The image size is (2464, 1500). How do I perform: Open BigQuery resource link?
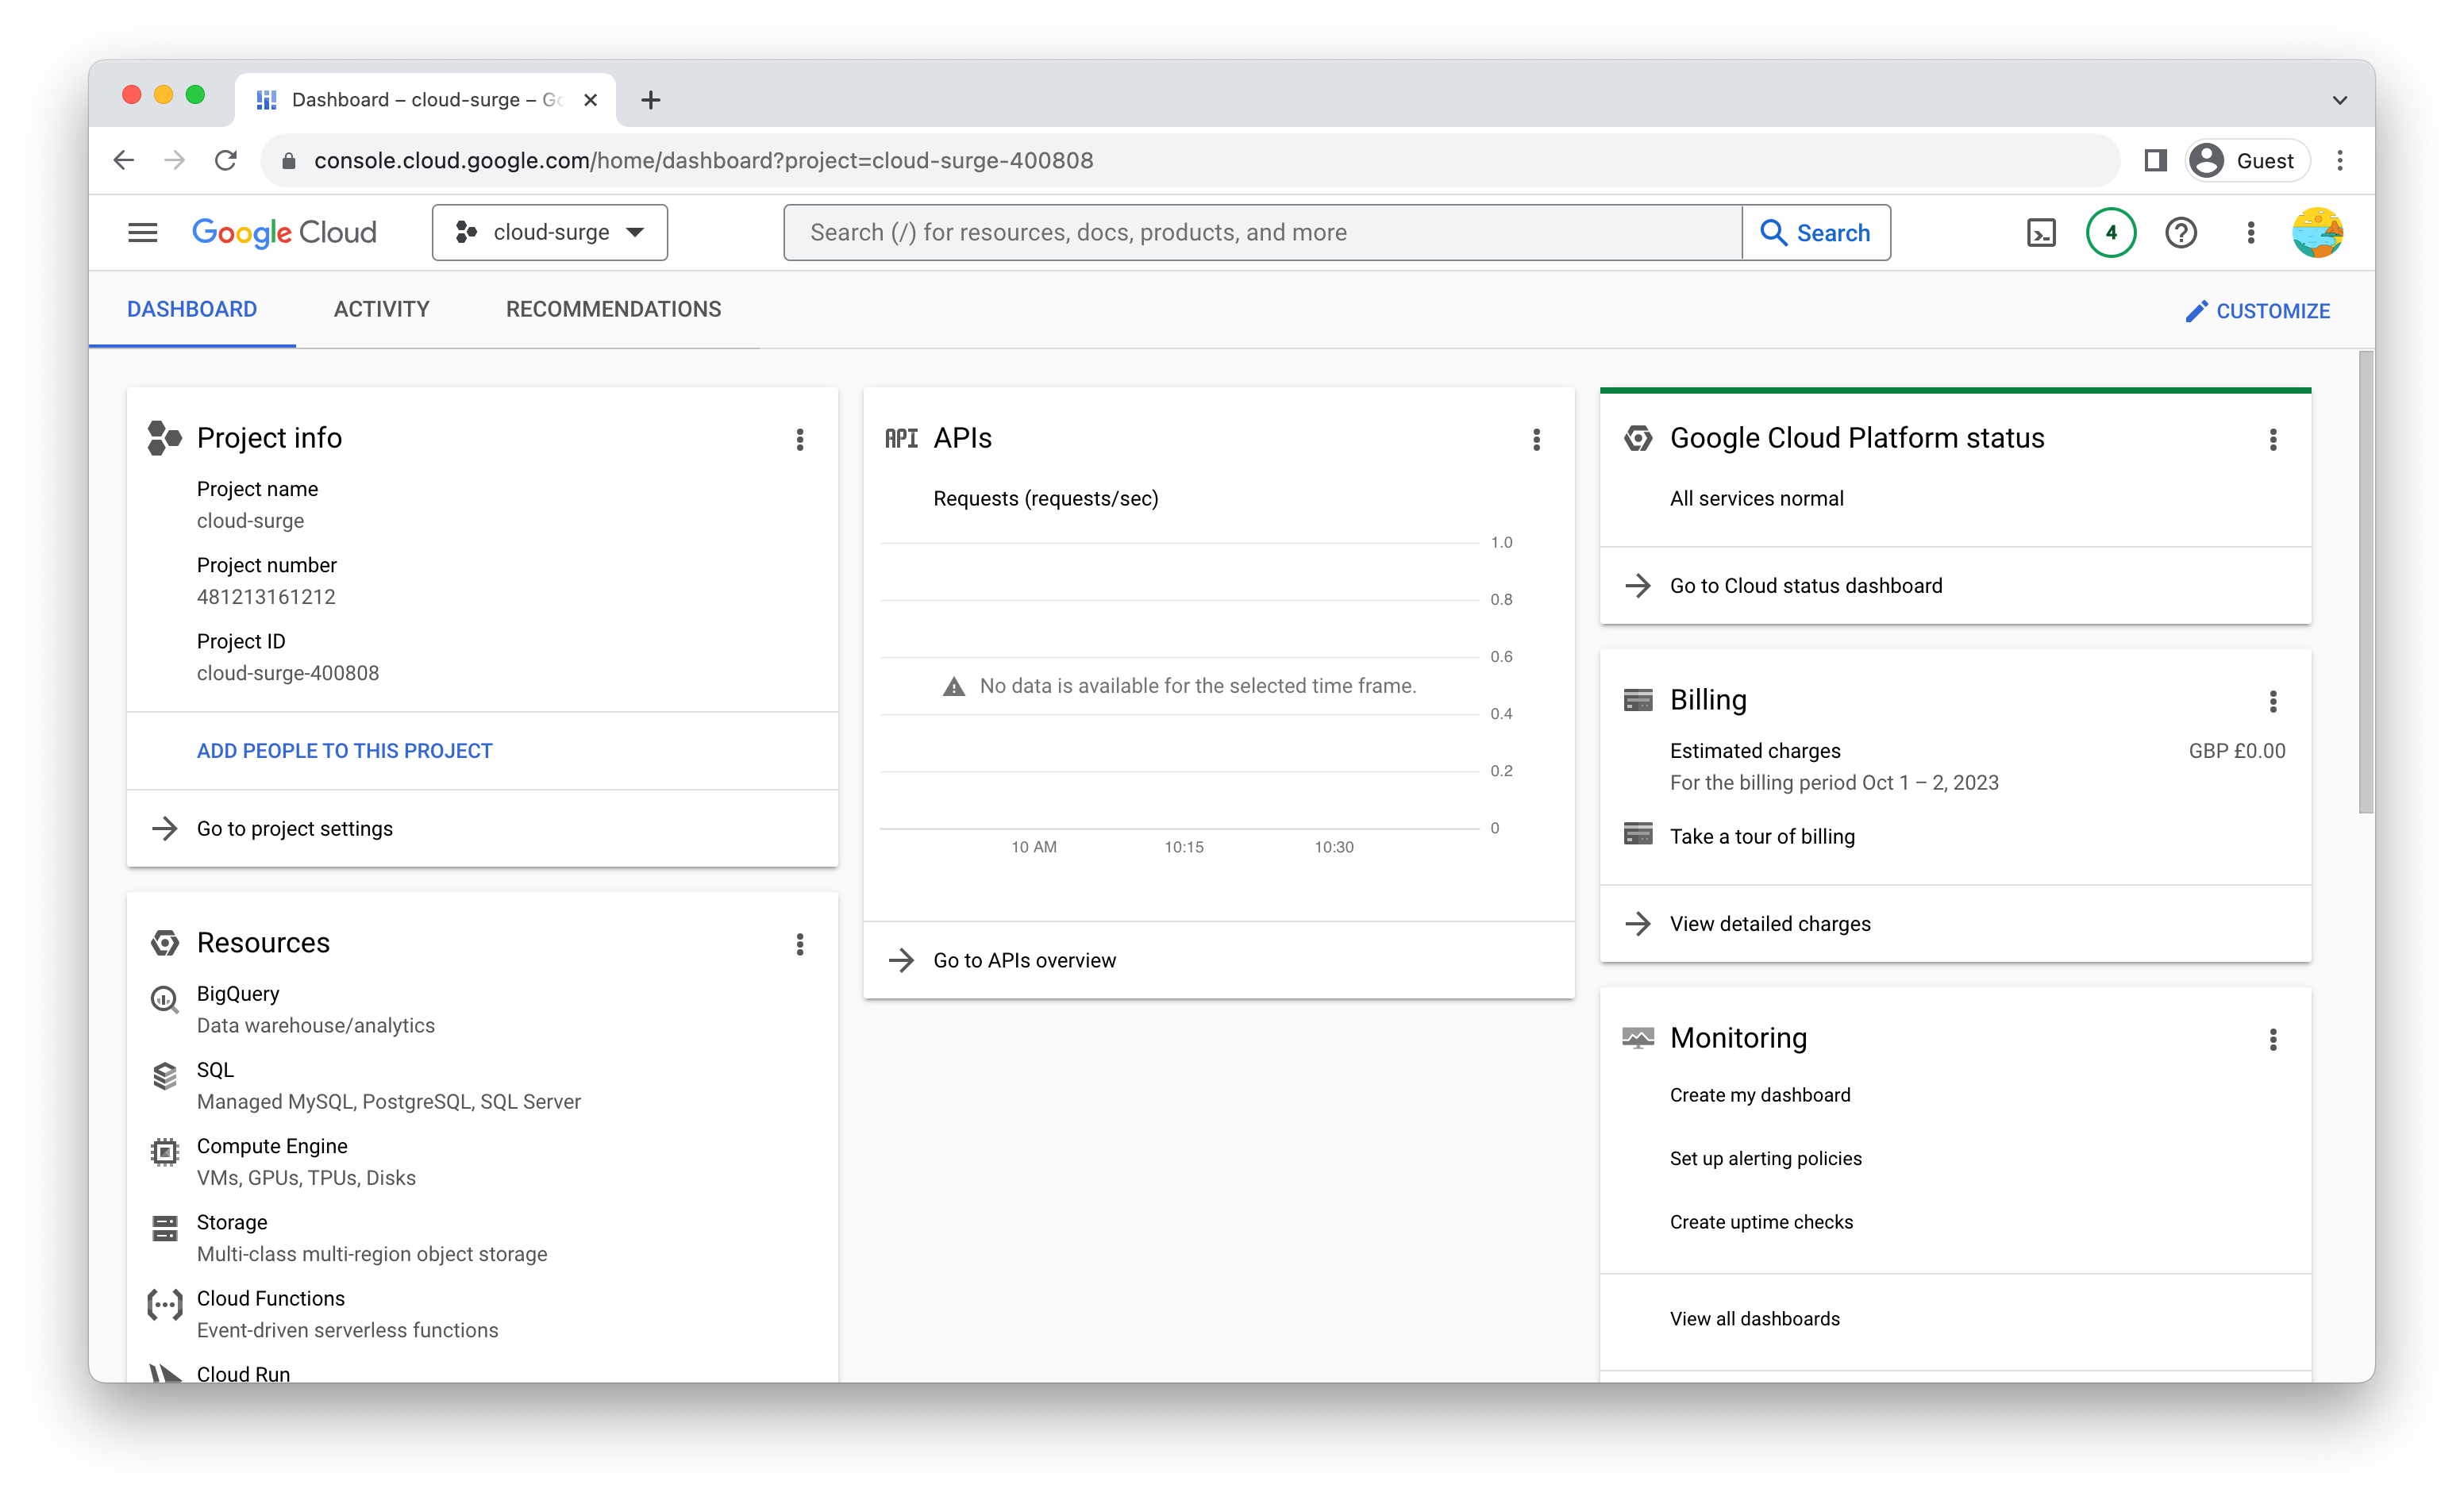238,994
